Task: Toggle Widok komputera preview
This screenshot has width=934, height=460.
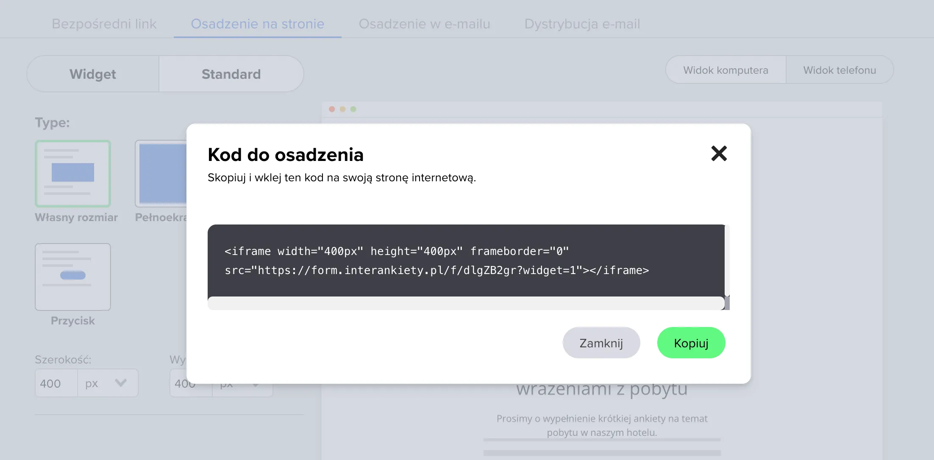Action: (726, 70)
